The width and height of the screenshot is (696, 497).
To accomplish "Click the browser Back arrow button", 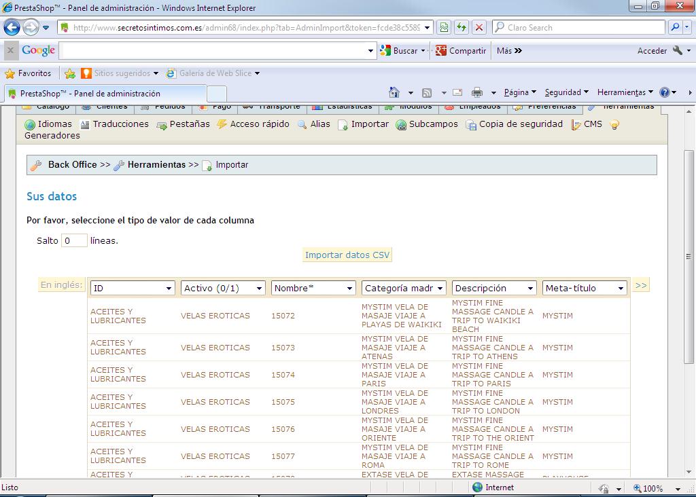I will click(x=12, y=27).
